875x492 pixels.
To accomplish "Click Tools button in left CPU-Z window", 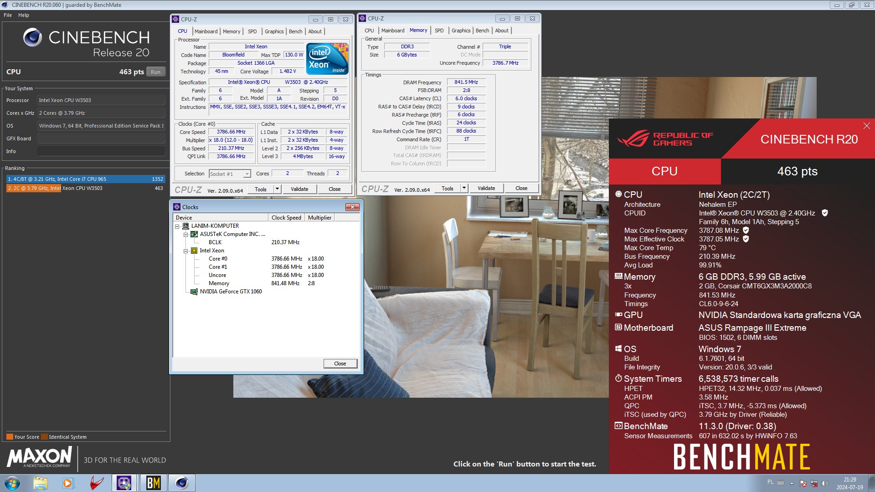I will [261, 189].
